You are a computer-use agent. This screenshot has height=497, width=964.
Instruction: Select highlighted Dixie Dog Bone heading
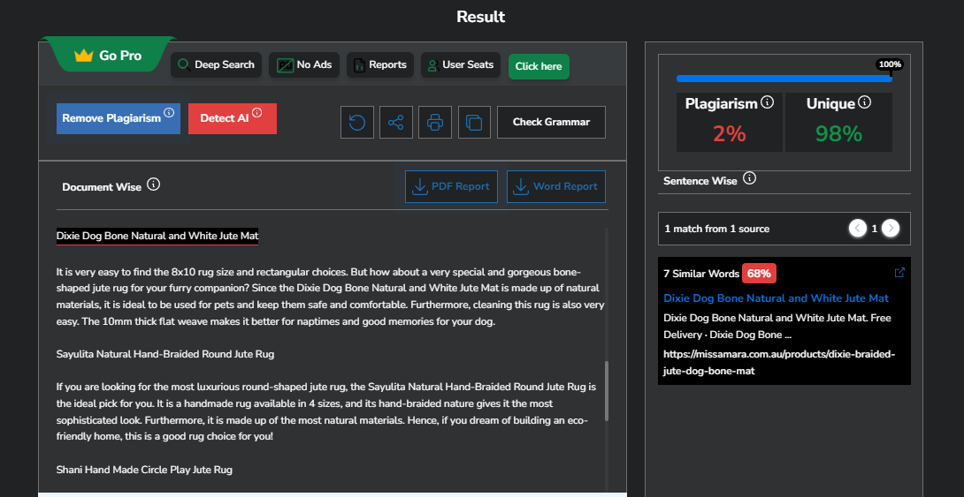coord(157,237)
